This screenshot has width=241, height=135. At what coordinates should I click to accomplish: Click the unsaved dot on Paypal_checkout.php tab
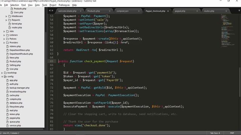pyautogui.click(x=168, y=11)
